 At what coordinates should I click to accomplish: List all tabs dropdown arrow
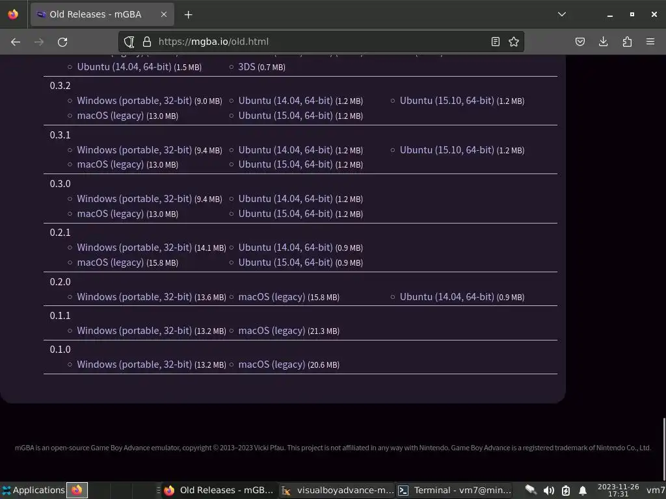coord(562,14)
